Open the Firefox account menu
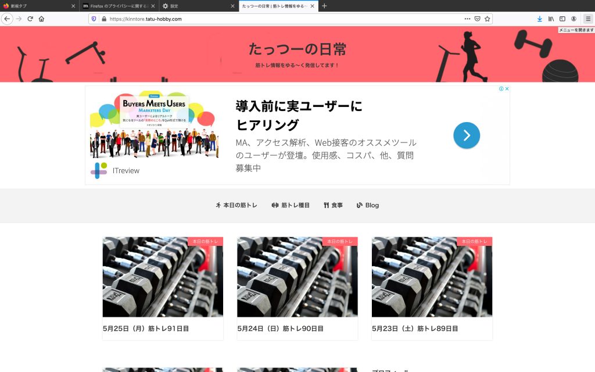595x372 pixels. pos(574,19)
